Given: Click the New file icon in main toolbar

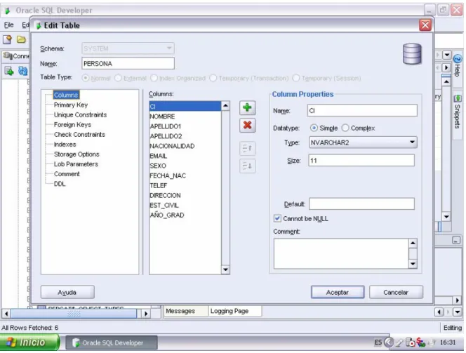Looking at the screenshot, I should [x=8, y=39].
